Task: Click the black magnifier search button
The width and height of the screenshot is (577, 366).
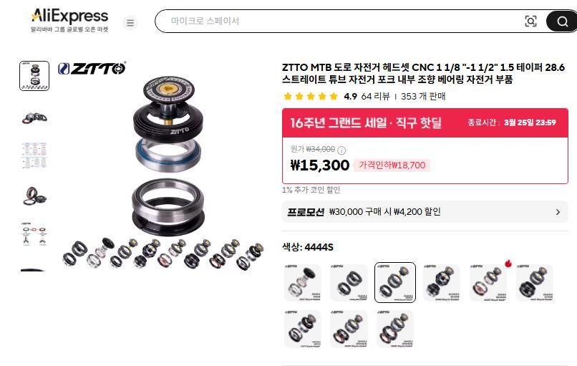Action: point(561,21)
